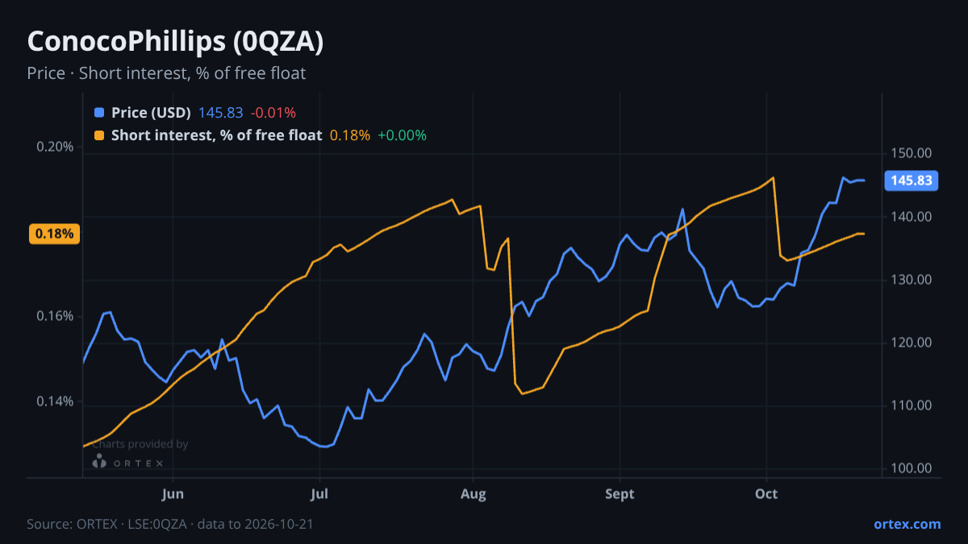The image size is (968, 544).
Task: Open the ortex.com link
Action: coord(907,524)
